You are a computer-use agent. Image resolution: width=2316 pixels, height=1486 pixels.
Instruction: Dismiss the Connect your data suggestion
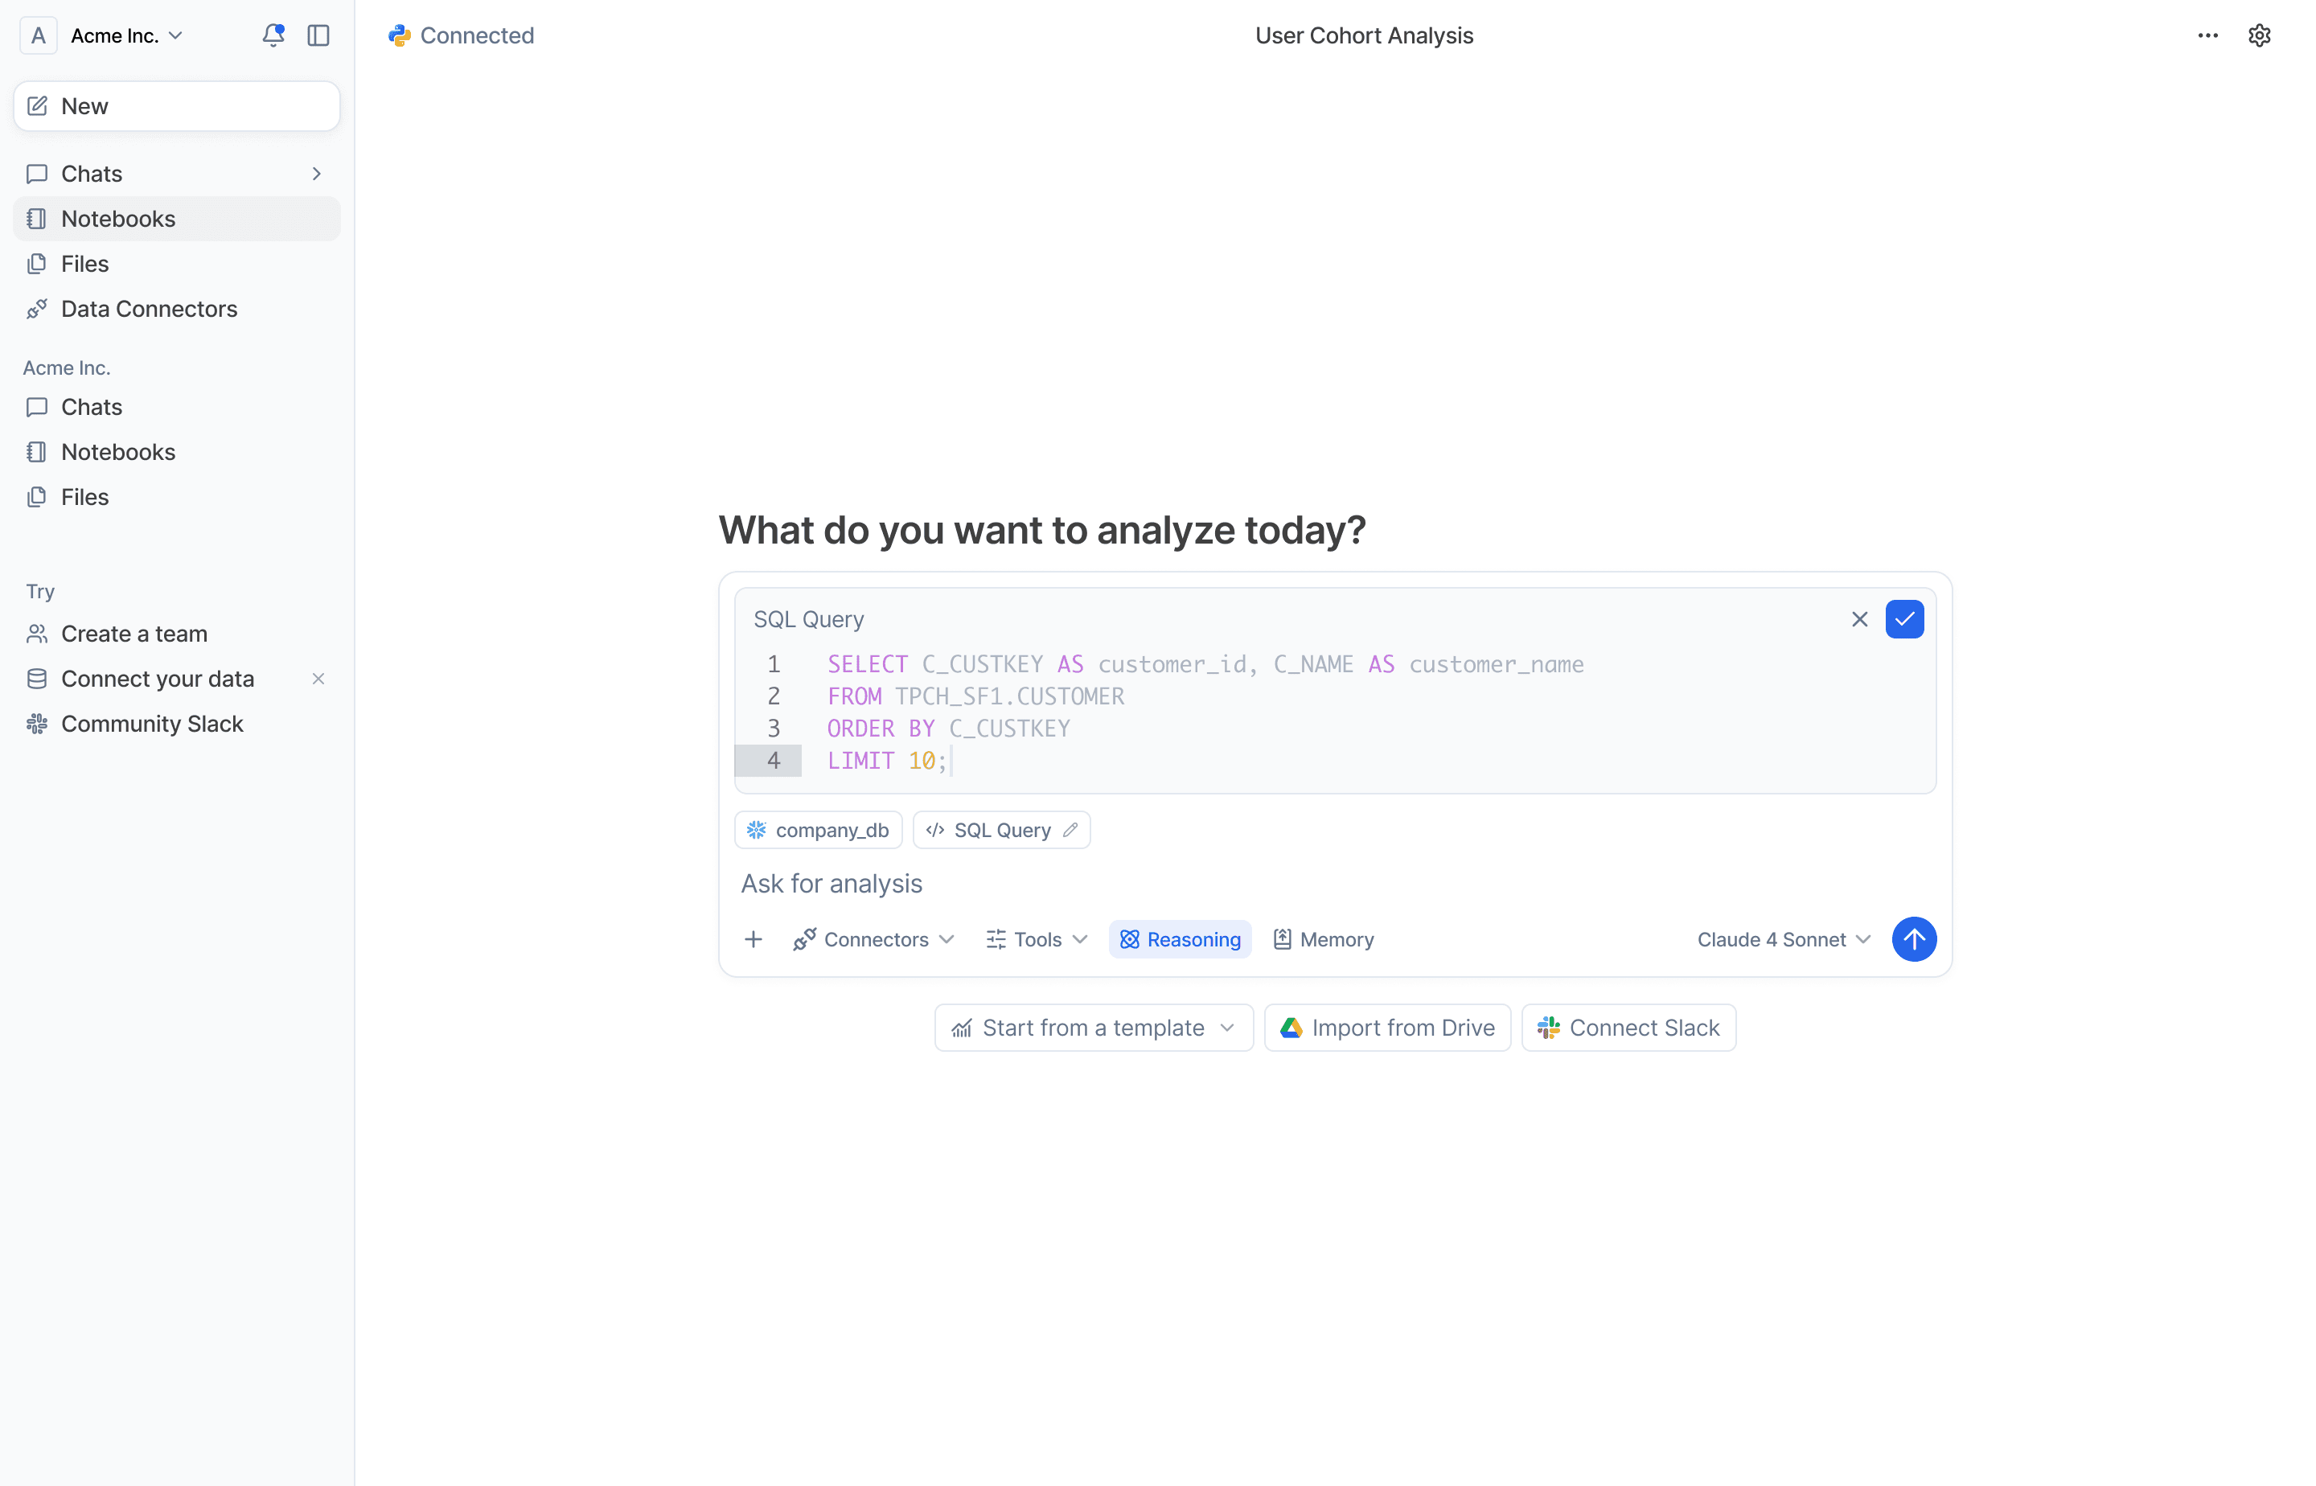click(318, 679)
